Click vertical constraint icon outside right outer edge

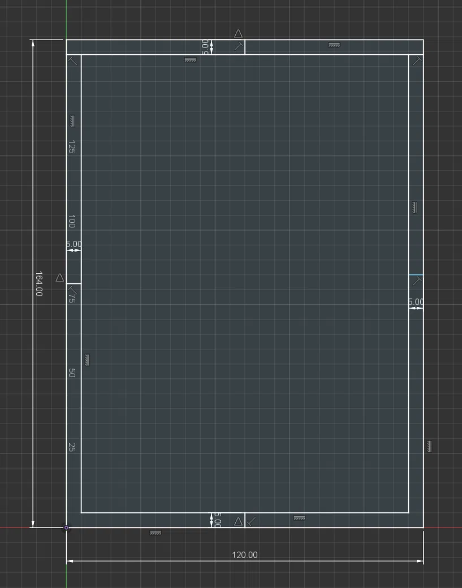[x=429, y=446]
